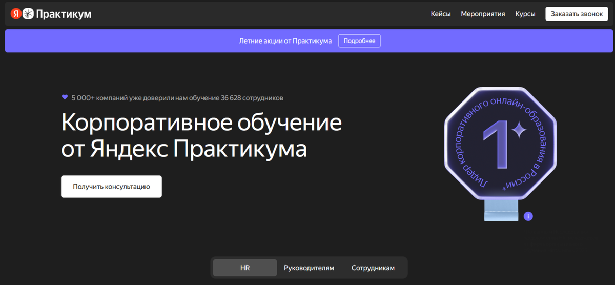This screenshot has height=285, width=615.
Task: Open the Мероприятия menu item
Action: coord(483,14)
